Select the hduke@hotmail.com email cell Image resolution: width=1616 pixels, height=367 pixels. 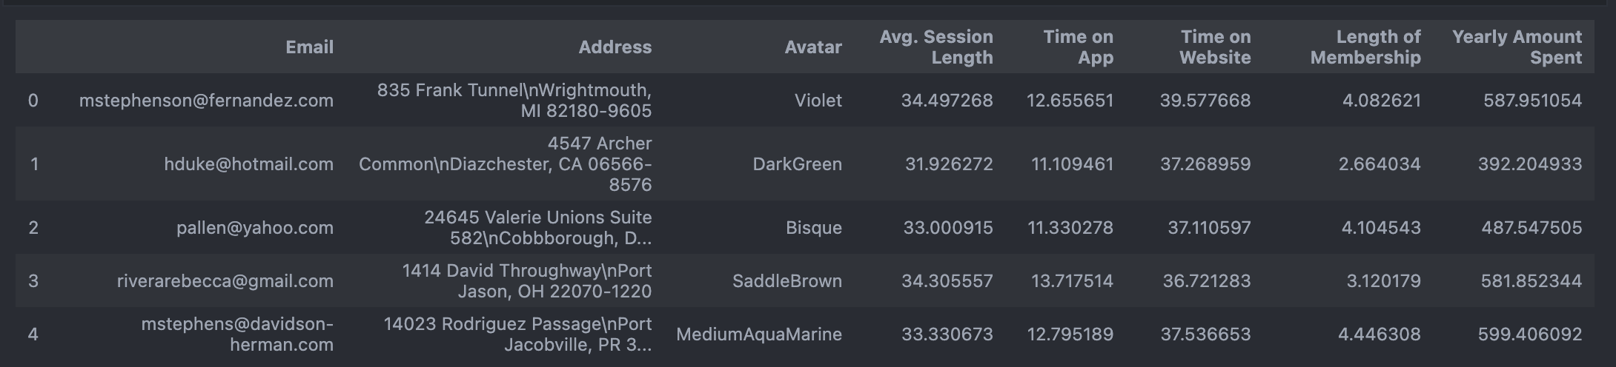248,164
